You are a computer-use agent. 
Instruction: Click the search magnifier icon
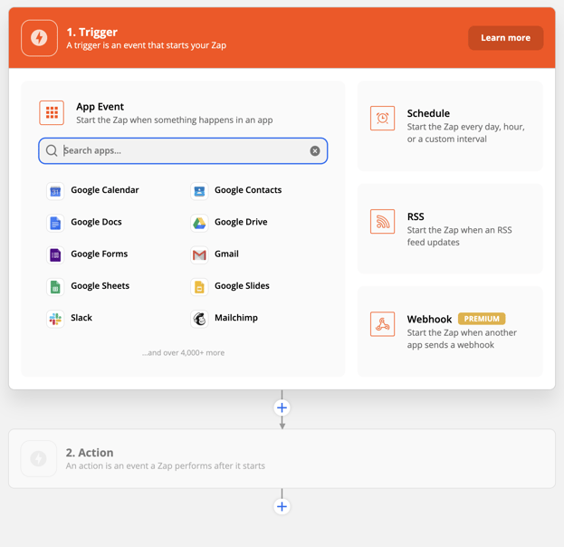(52, 150)
